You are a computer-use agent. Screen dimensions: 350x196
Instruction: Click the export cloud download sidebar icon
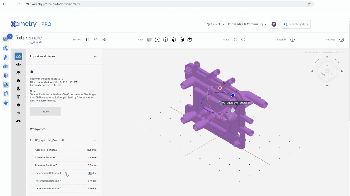pos(18,121)
